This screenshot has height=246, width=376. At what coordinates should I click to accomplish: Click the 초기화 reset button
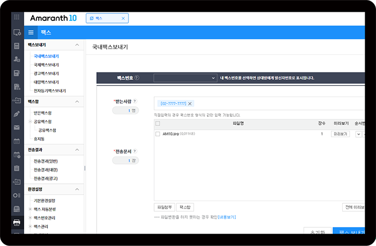(x=317, y=232)
